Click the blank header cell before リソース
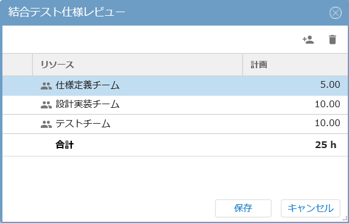Image resolution: width=349 pixels, height=223 pixels. point(18,65)
